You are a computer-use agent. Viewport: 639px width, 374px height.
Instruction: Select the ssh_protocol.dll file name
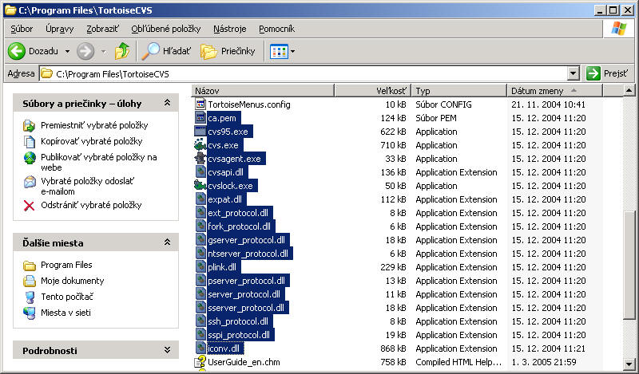click(x=238, y=321)
